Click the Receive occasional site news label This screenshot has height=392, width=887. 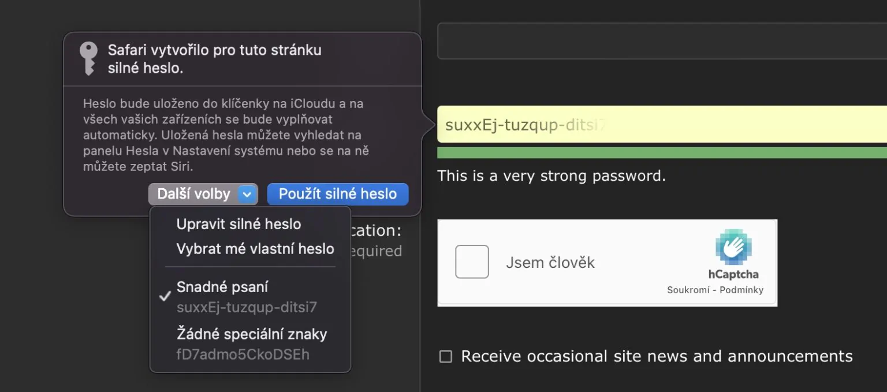click(x=657, y=356)
